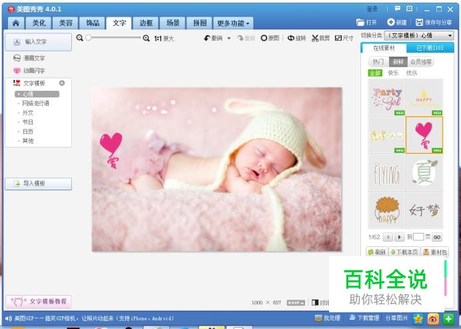Screen dimensions: 461x329
Task: Click the 下载本页 button
Action: pyautogui.click(x=404, y=252)
